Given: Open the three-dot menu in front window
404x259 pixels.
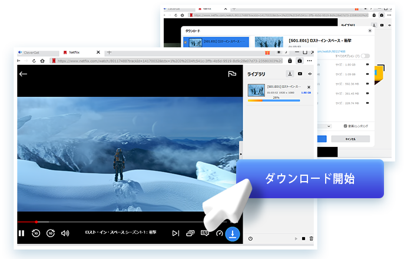Looking at the screenshot, I should tap(309, 61).
